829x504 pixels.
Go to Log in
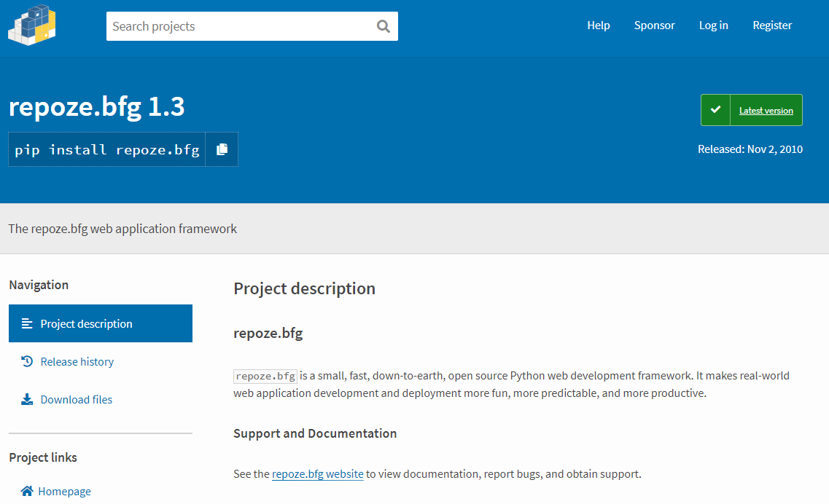(x=713, y=25)
